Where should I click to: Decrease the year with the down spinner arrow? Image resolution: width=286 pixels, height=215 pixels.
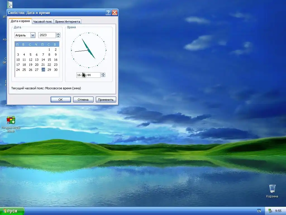[58, 36]
